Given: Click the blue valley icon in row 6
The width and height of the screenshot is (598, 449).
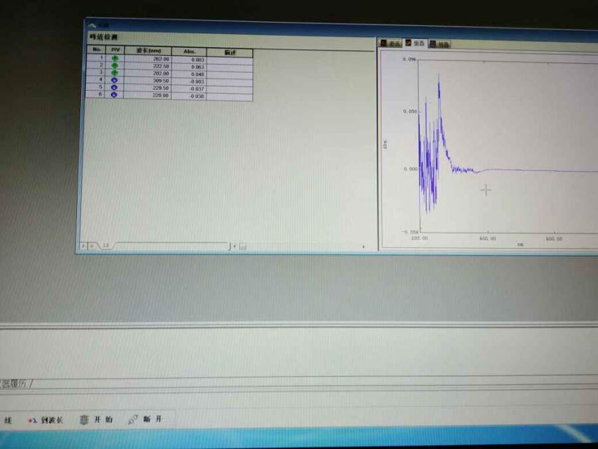Looking at the screenshot, I should tap(114, 94).
